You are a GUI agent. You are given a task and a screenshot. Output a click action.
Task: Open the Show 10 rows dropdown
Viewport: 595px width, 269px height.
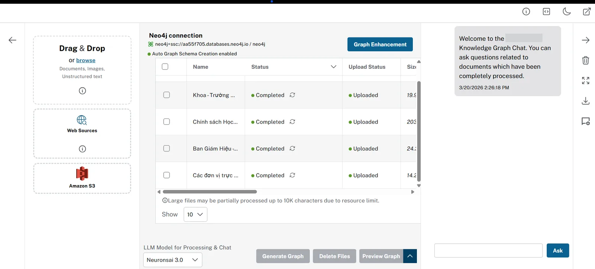pyautogui.click(x=195, y=214)
